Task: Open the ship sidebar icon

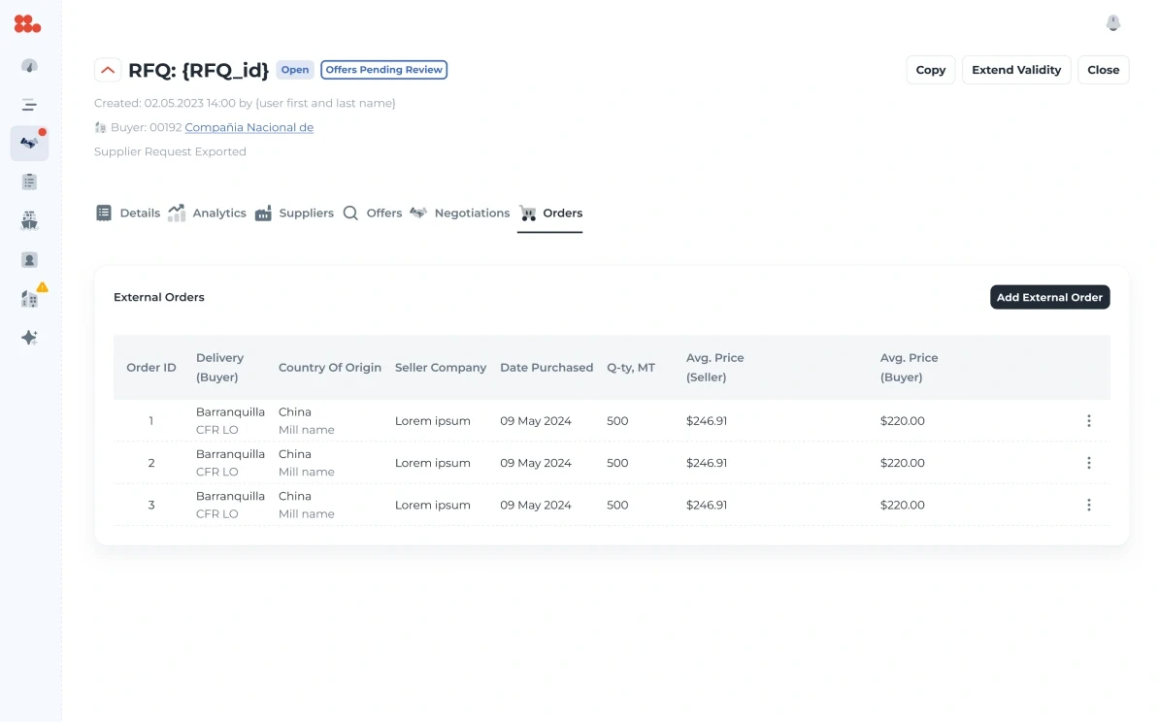Action: click(x=29, y=220)
